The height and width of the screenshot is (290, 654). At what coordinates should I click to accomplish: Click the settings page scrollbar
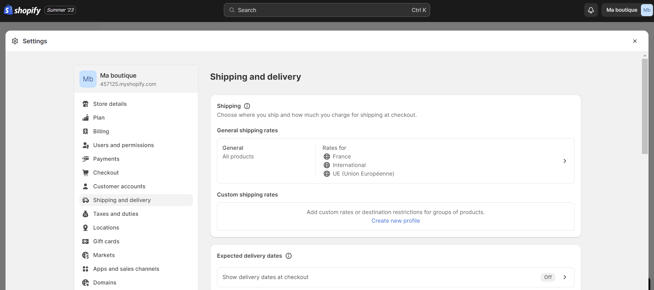pyautogui.click(x=645, y=106)
